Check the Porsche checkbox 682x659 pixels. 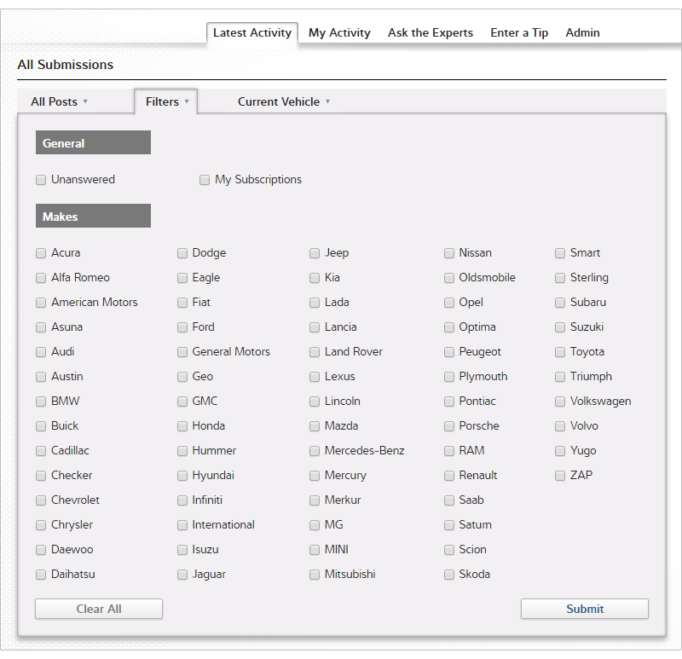click(x=449, y=426)
